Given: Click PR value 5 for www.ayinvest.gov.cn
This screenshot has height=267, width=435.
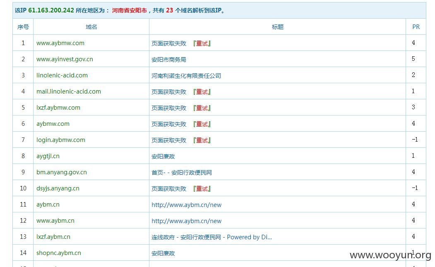Looking at the screenshot, I should coord(413,58).
